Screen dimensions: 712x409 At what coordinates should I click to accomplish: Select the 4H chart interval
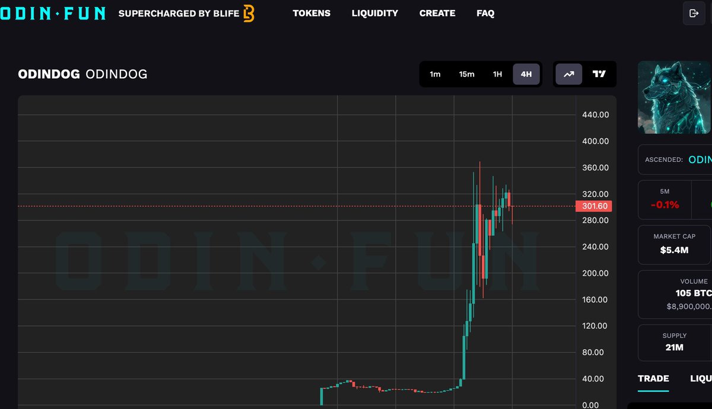tap(526, 74)
